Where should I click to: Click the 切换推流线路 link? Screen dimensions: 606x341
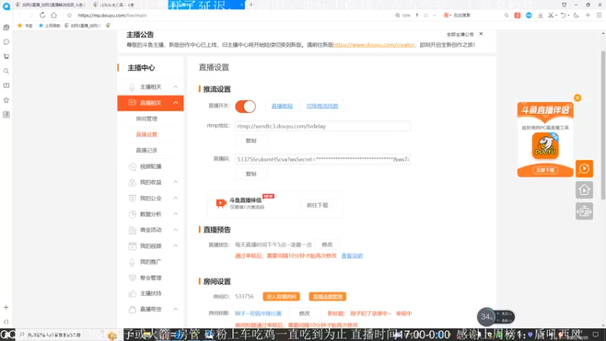point(322,106)
